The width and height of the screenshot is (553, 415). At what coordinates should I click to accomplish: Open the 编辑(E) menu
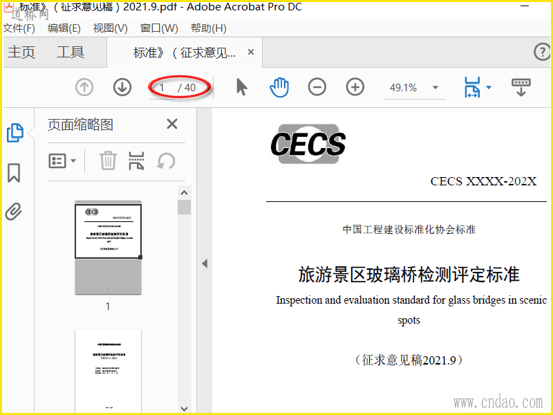click(x=64, y=28)
